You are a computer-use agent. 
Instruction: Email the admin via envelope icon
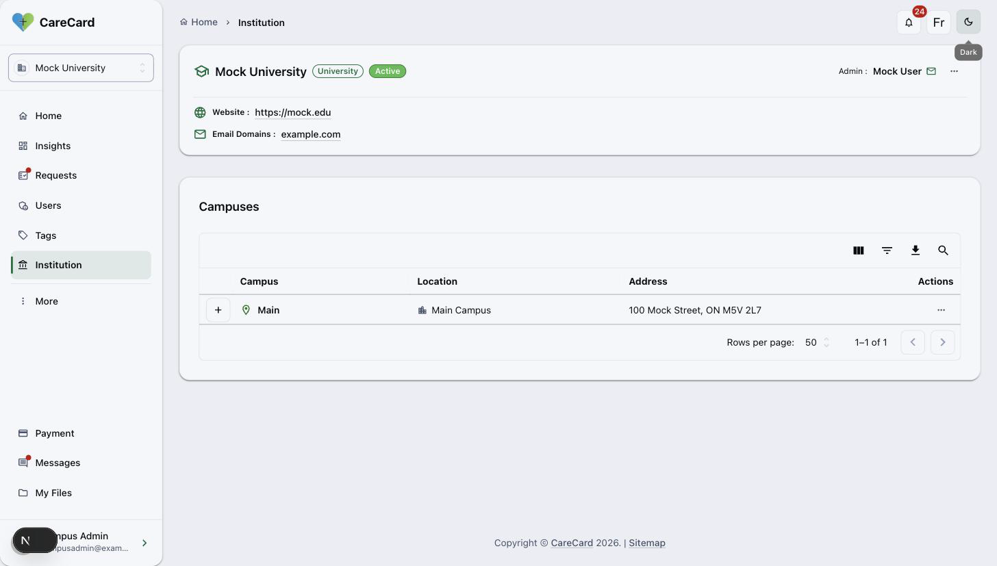[931, 71]
